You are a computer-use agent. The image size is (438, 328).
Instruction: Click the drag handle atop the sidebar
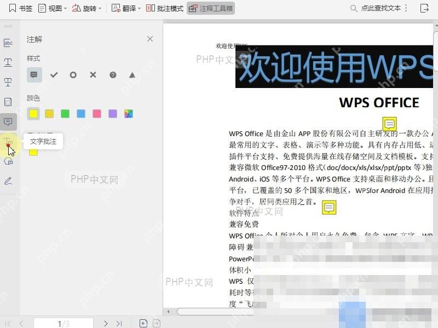(x=8, y=26)
